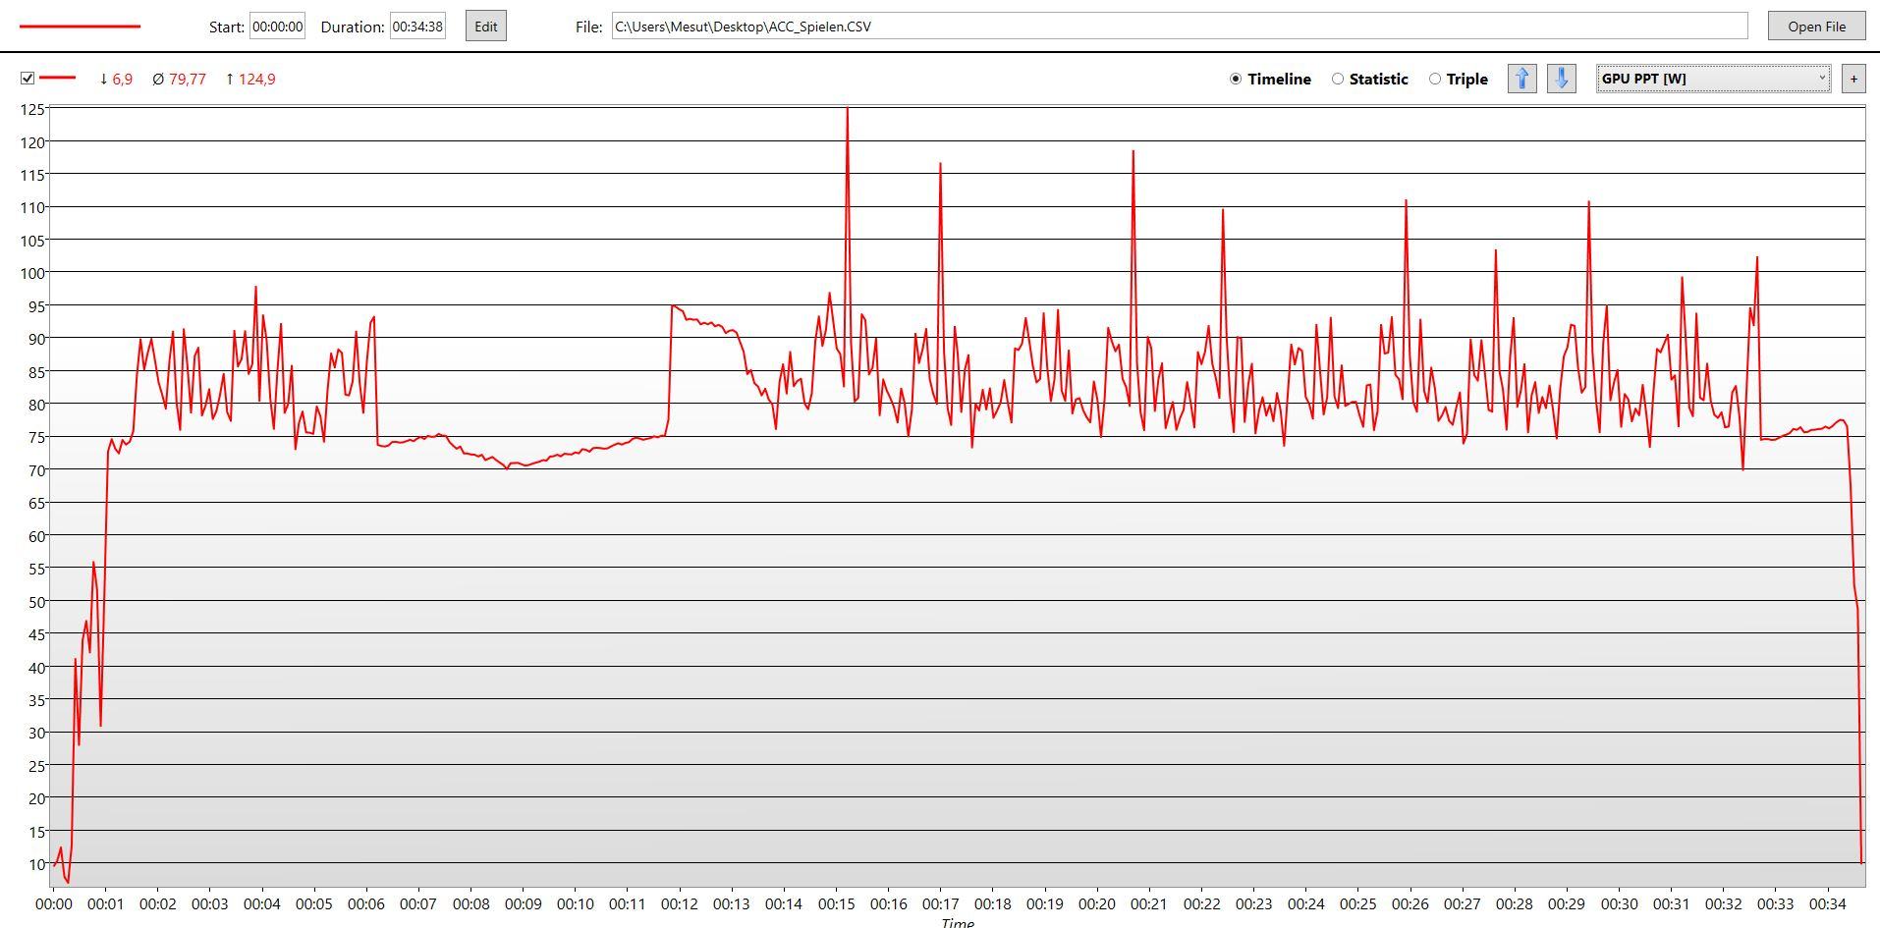Screen dimensions: 1880x928
Task: Focus the Start time field
Action: [x=278, y=27]
